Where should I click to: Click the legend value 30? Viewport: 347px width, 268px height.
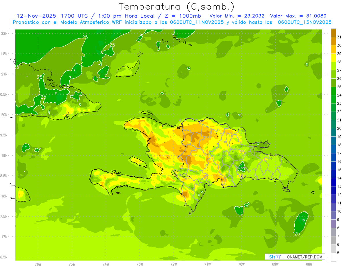pos(339,45)
